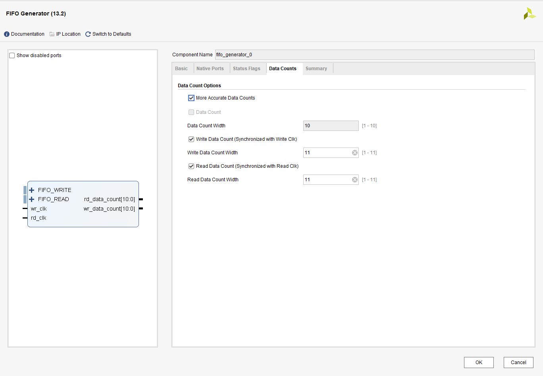Click the IP Location folder icon
This screenshot has width=543, height=376.
click(52, 34)
